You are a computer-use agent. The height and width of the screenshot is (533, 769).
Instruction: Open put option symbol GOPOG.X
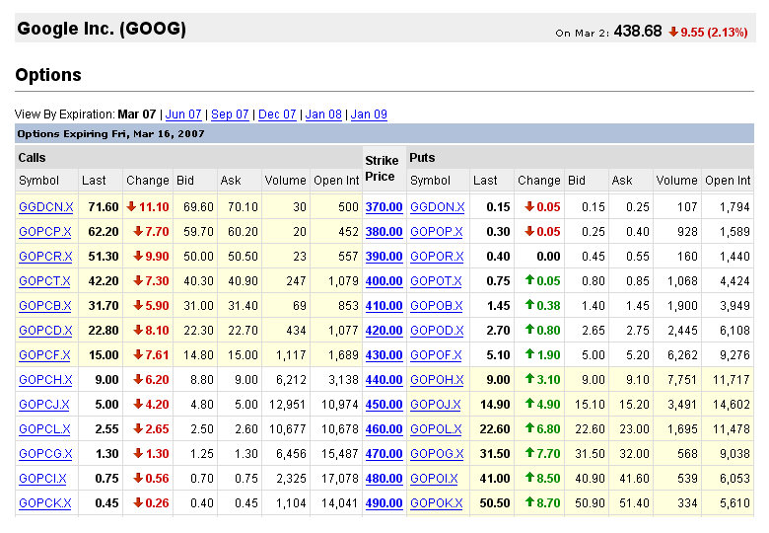click(437, 453)
